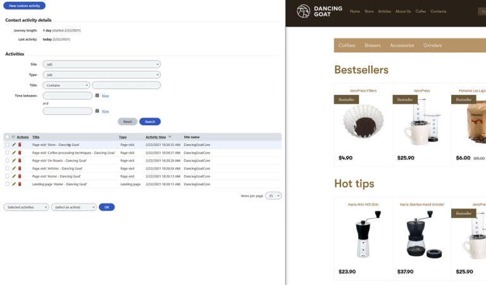Screen dimensions: 486x285
Task: Click the second date field after 'and'
Action: [x=68, y=111]
